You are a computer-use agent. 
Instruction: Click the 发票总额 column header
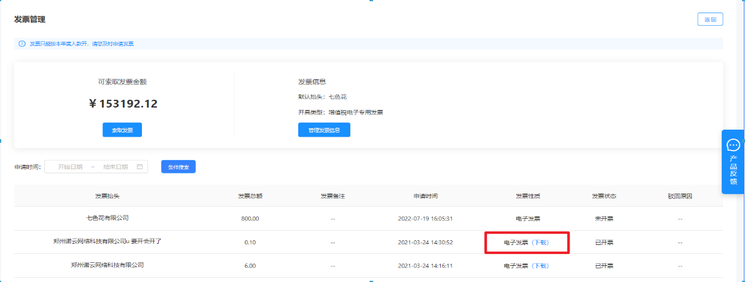coord(250,196)
